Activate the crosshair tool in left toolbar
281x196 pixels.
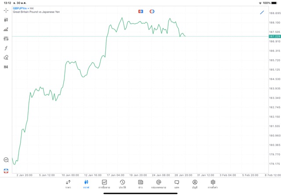coord(6,10)
